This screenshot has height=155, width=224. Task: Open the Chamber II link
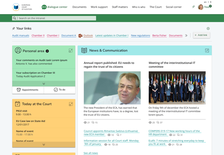pos(38,35)
